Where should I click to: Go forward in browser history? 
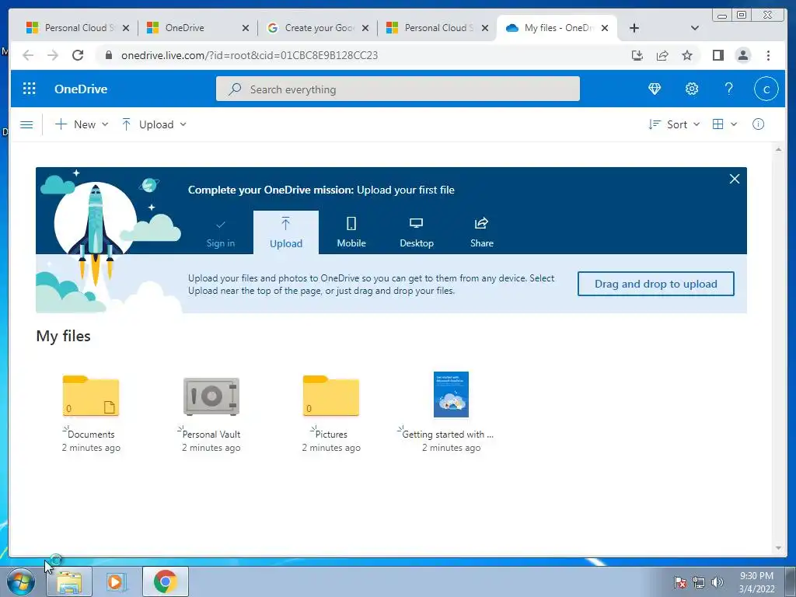coord(53,55)
